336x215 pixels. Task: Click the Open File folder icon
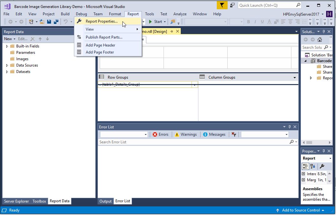click(42, 22)
